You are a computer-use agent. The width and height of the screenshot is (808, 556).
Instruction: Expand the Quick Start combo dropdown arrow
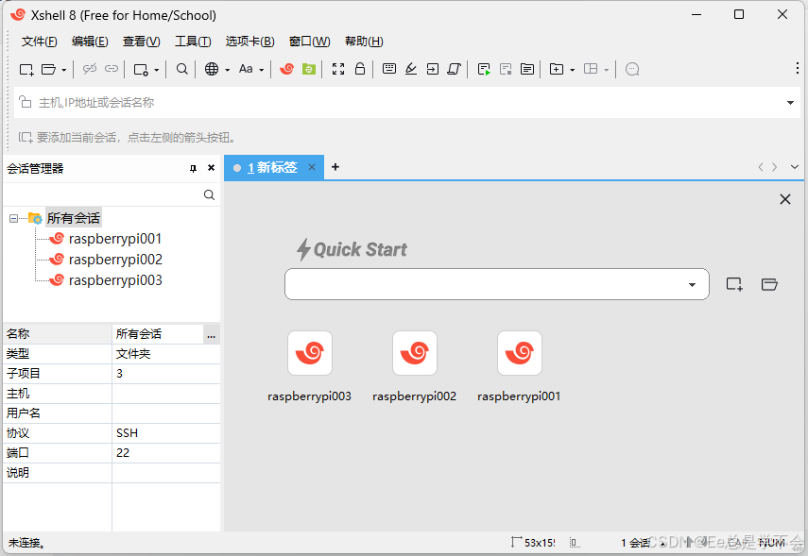(x=692, y=285)
